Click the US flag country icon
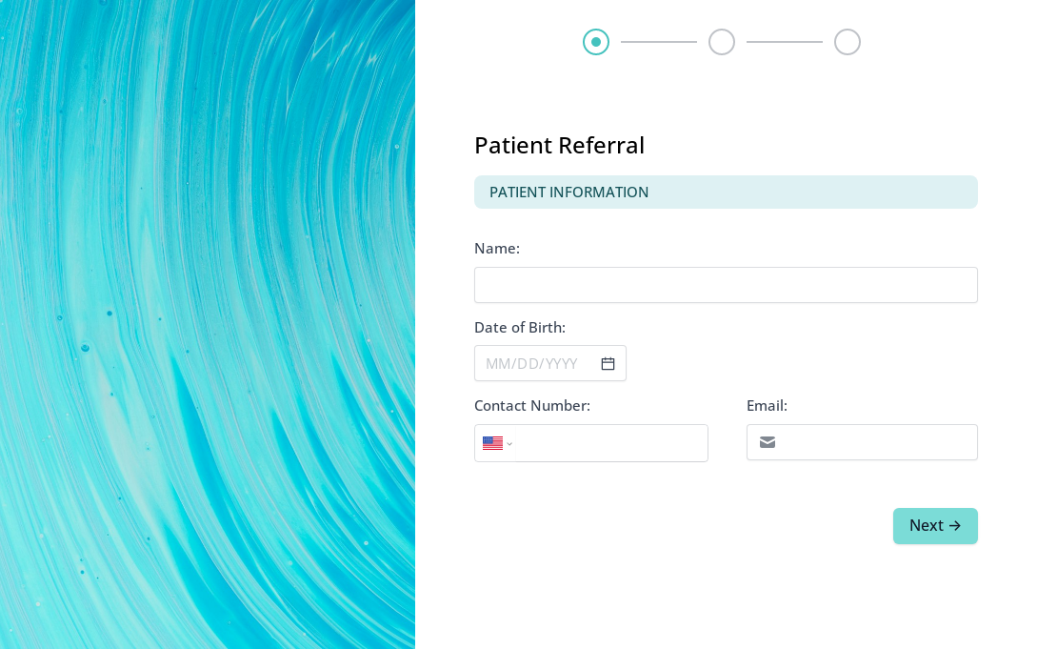This screenshot has height=649, width=1037. tap(492, 443)
